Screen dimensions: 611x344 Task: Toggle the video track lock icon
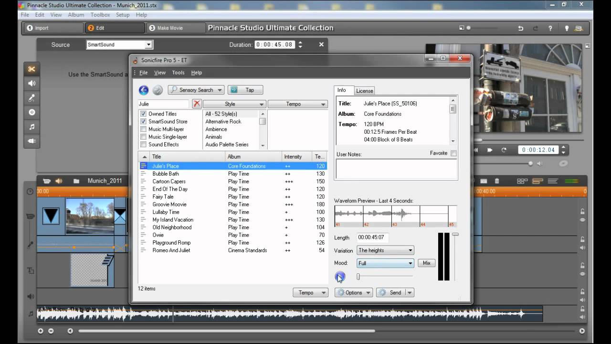coord(582,212)
